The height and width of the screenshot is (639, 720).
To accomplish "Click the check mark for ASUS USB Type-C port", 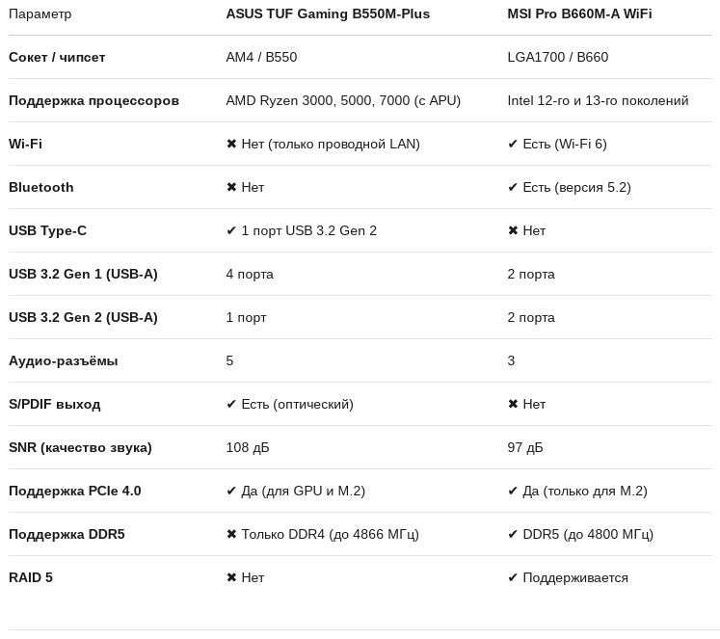I will (x=231, y=230).
